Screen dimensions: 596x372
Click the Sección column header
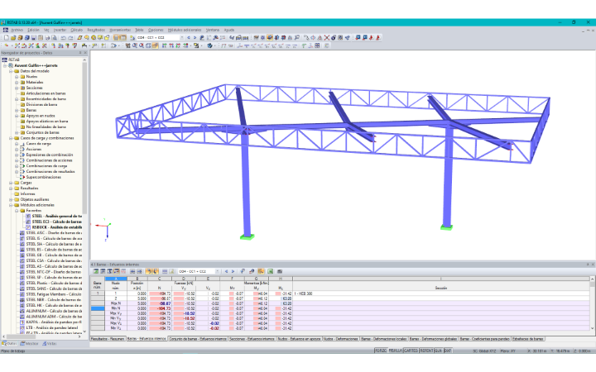pyautogui.click(x=441, y=289)
